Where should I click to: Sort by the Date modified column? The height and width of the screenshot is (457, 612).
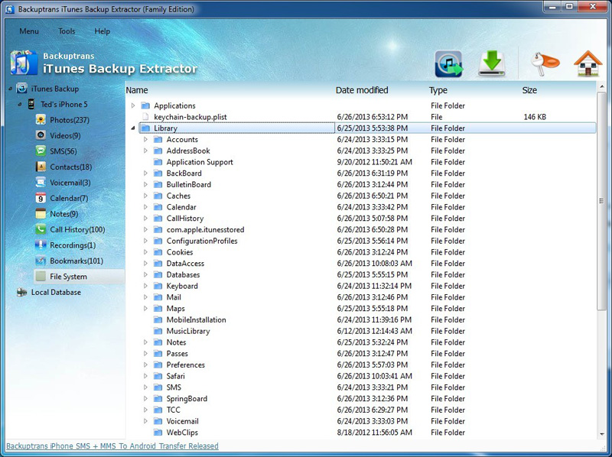click(x=362, y=90)
